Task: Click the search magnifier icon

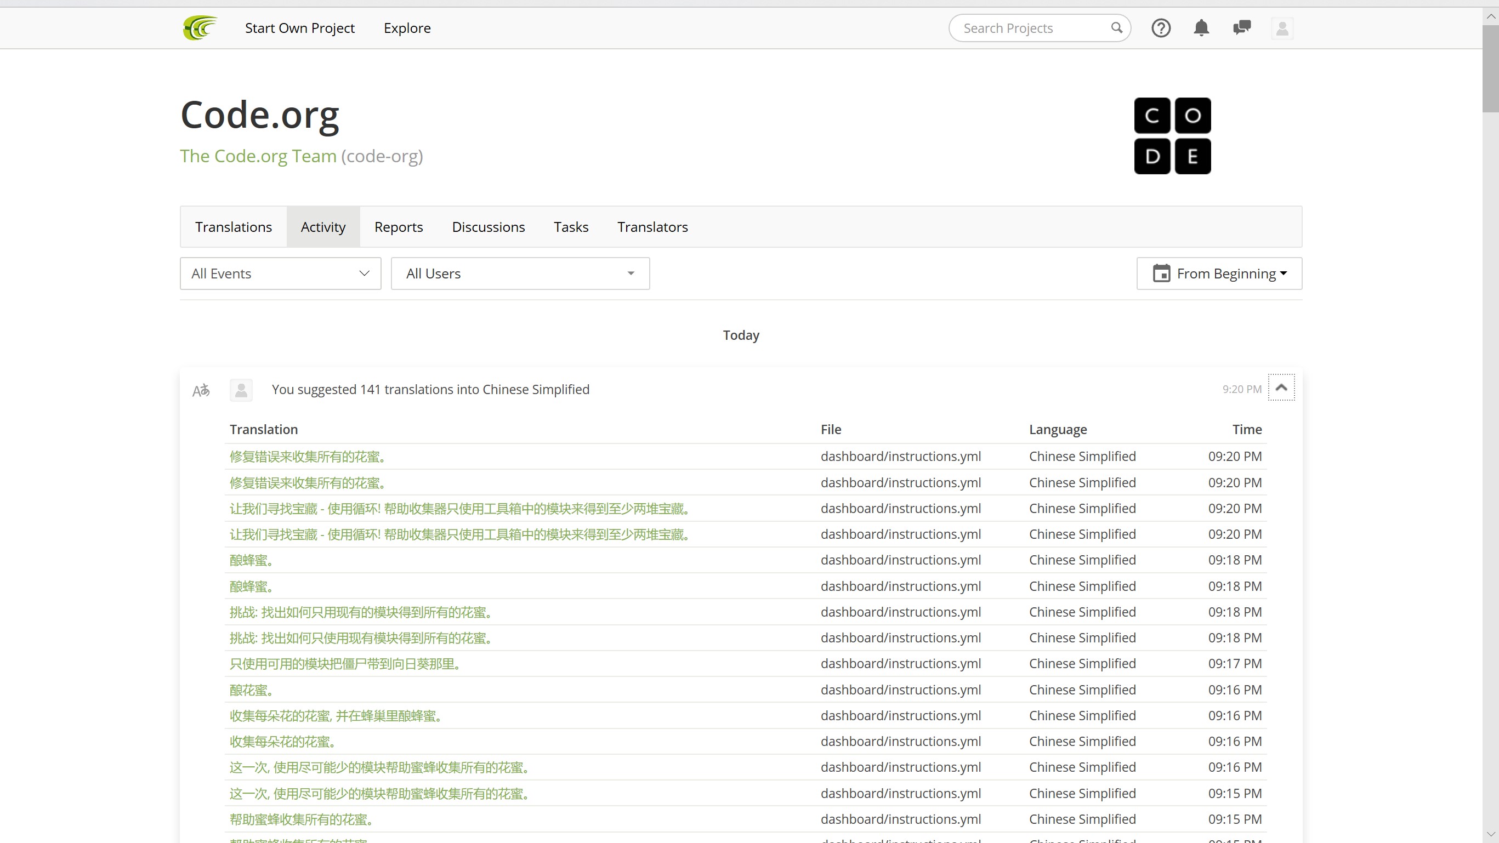Action: (x=1116, y=28)
